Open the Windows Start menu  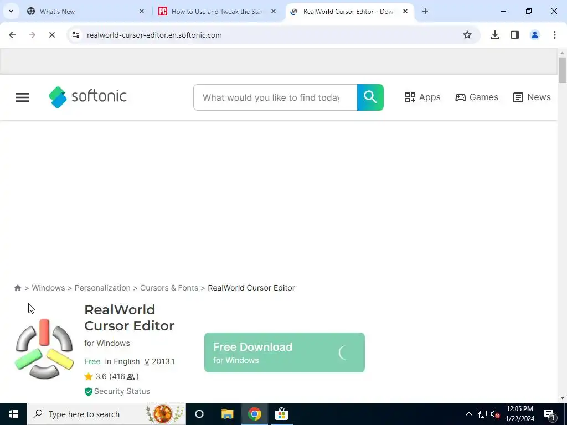[x=13, y=414]
